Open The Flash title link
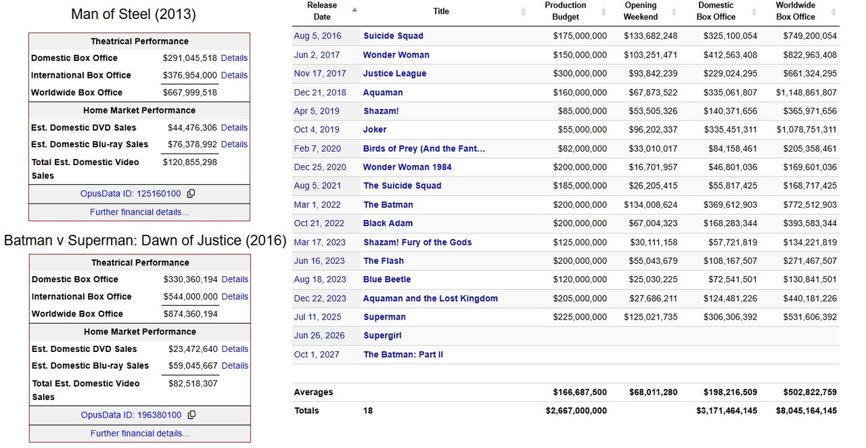This screenshot has width=866, height=448. coord(384,261)
